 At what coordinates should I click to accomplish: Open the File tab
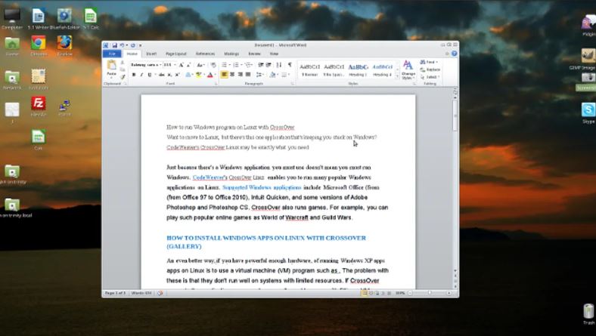pyautogui.click(x=112, y=54)
